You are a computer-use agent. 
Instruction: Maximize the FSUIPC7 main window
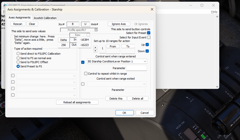click(x=202, y=5)
